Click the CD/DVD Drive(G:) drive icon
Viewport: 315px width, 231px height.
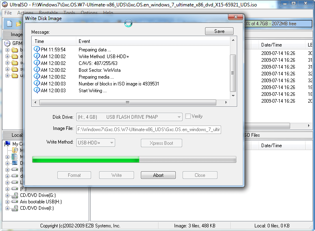[15, 195]
